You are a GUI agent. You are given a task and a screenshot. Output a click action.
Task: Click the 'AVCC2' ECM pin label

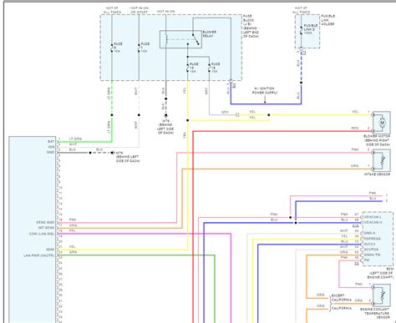coord(370,244)
